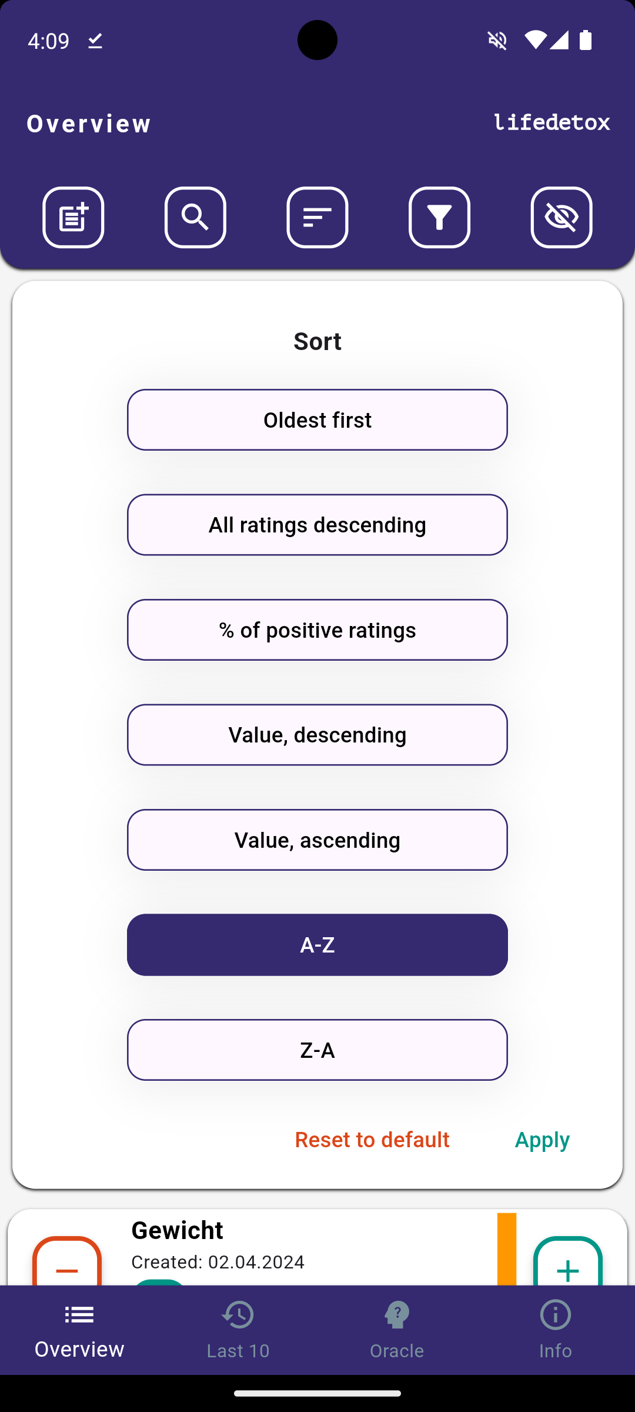Image resolution: width=635 pixels, height=1412 pixels.
Task: Toggle the hidden entries eye icon
Action: 562,217
